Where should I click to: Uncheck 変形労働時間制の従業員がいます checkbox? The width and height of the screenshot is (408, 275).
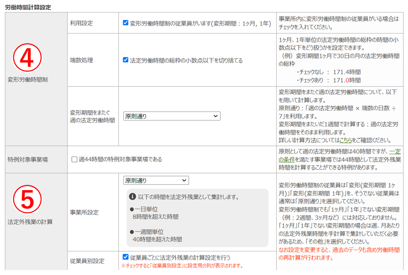click(126, 23)
